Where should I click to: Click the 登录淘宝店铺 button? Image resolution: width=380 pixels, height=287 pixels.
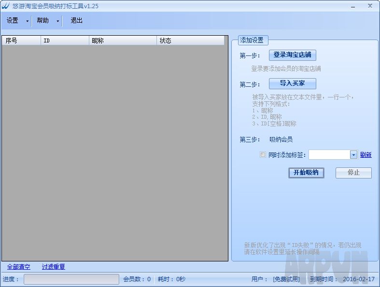pos(293,55)
